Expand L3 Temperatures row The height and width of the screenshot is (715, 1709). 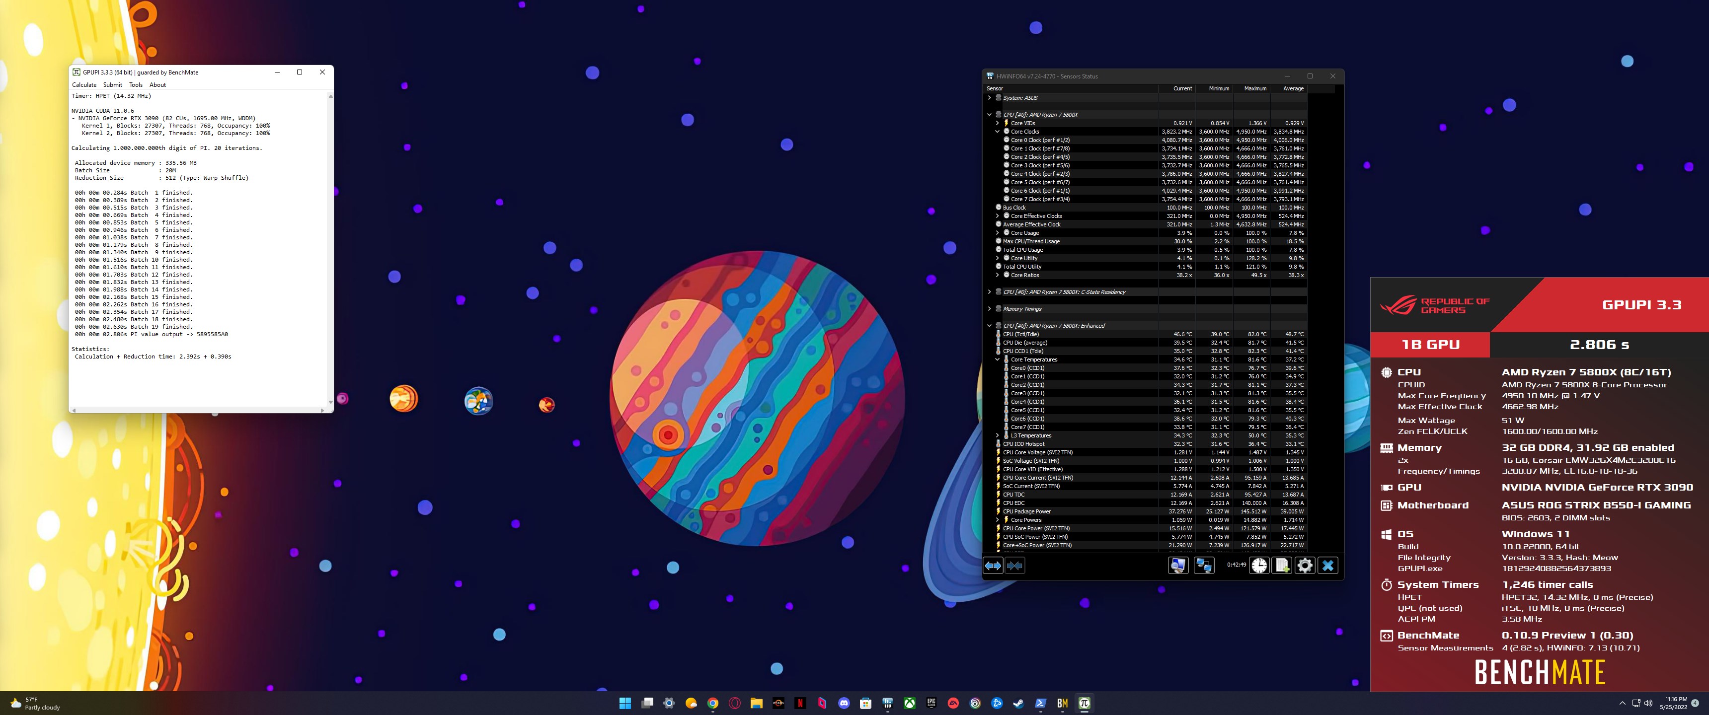[997, 435]
